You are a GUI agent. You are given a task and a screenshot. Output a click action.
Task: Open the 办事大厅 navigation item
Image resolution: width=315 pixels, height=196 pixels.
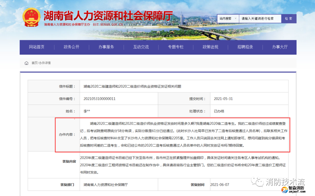pyautogui.click(x=280, y=47)
